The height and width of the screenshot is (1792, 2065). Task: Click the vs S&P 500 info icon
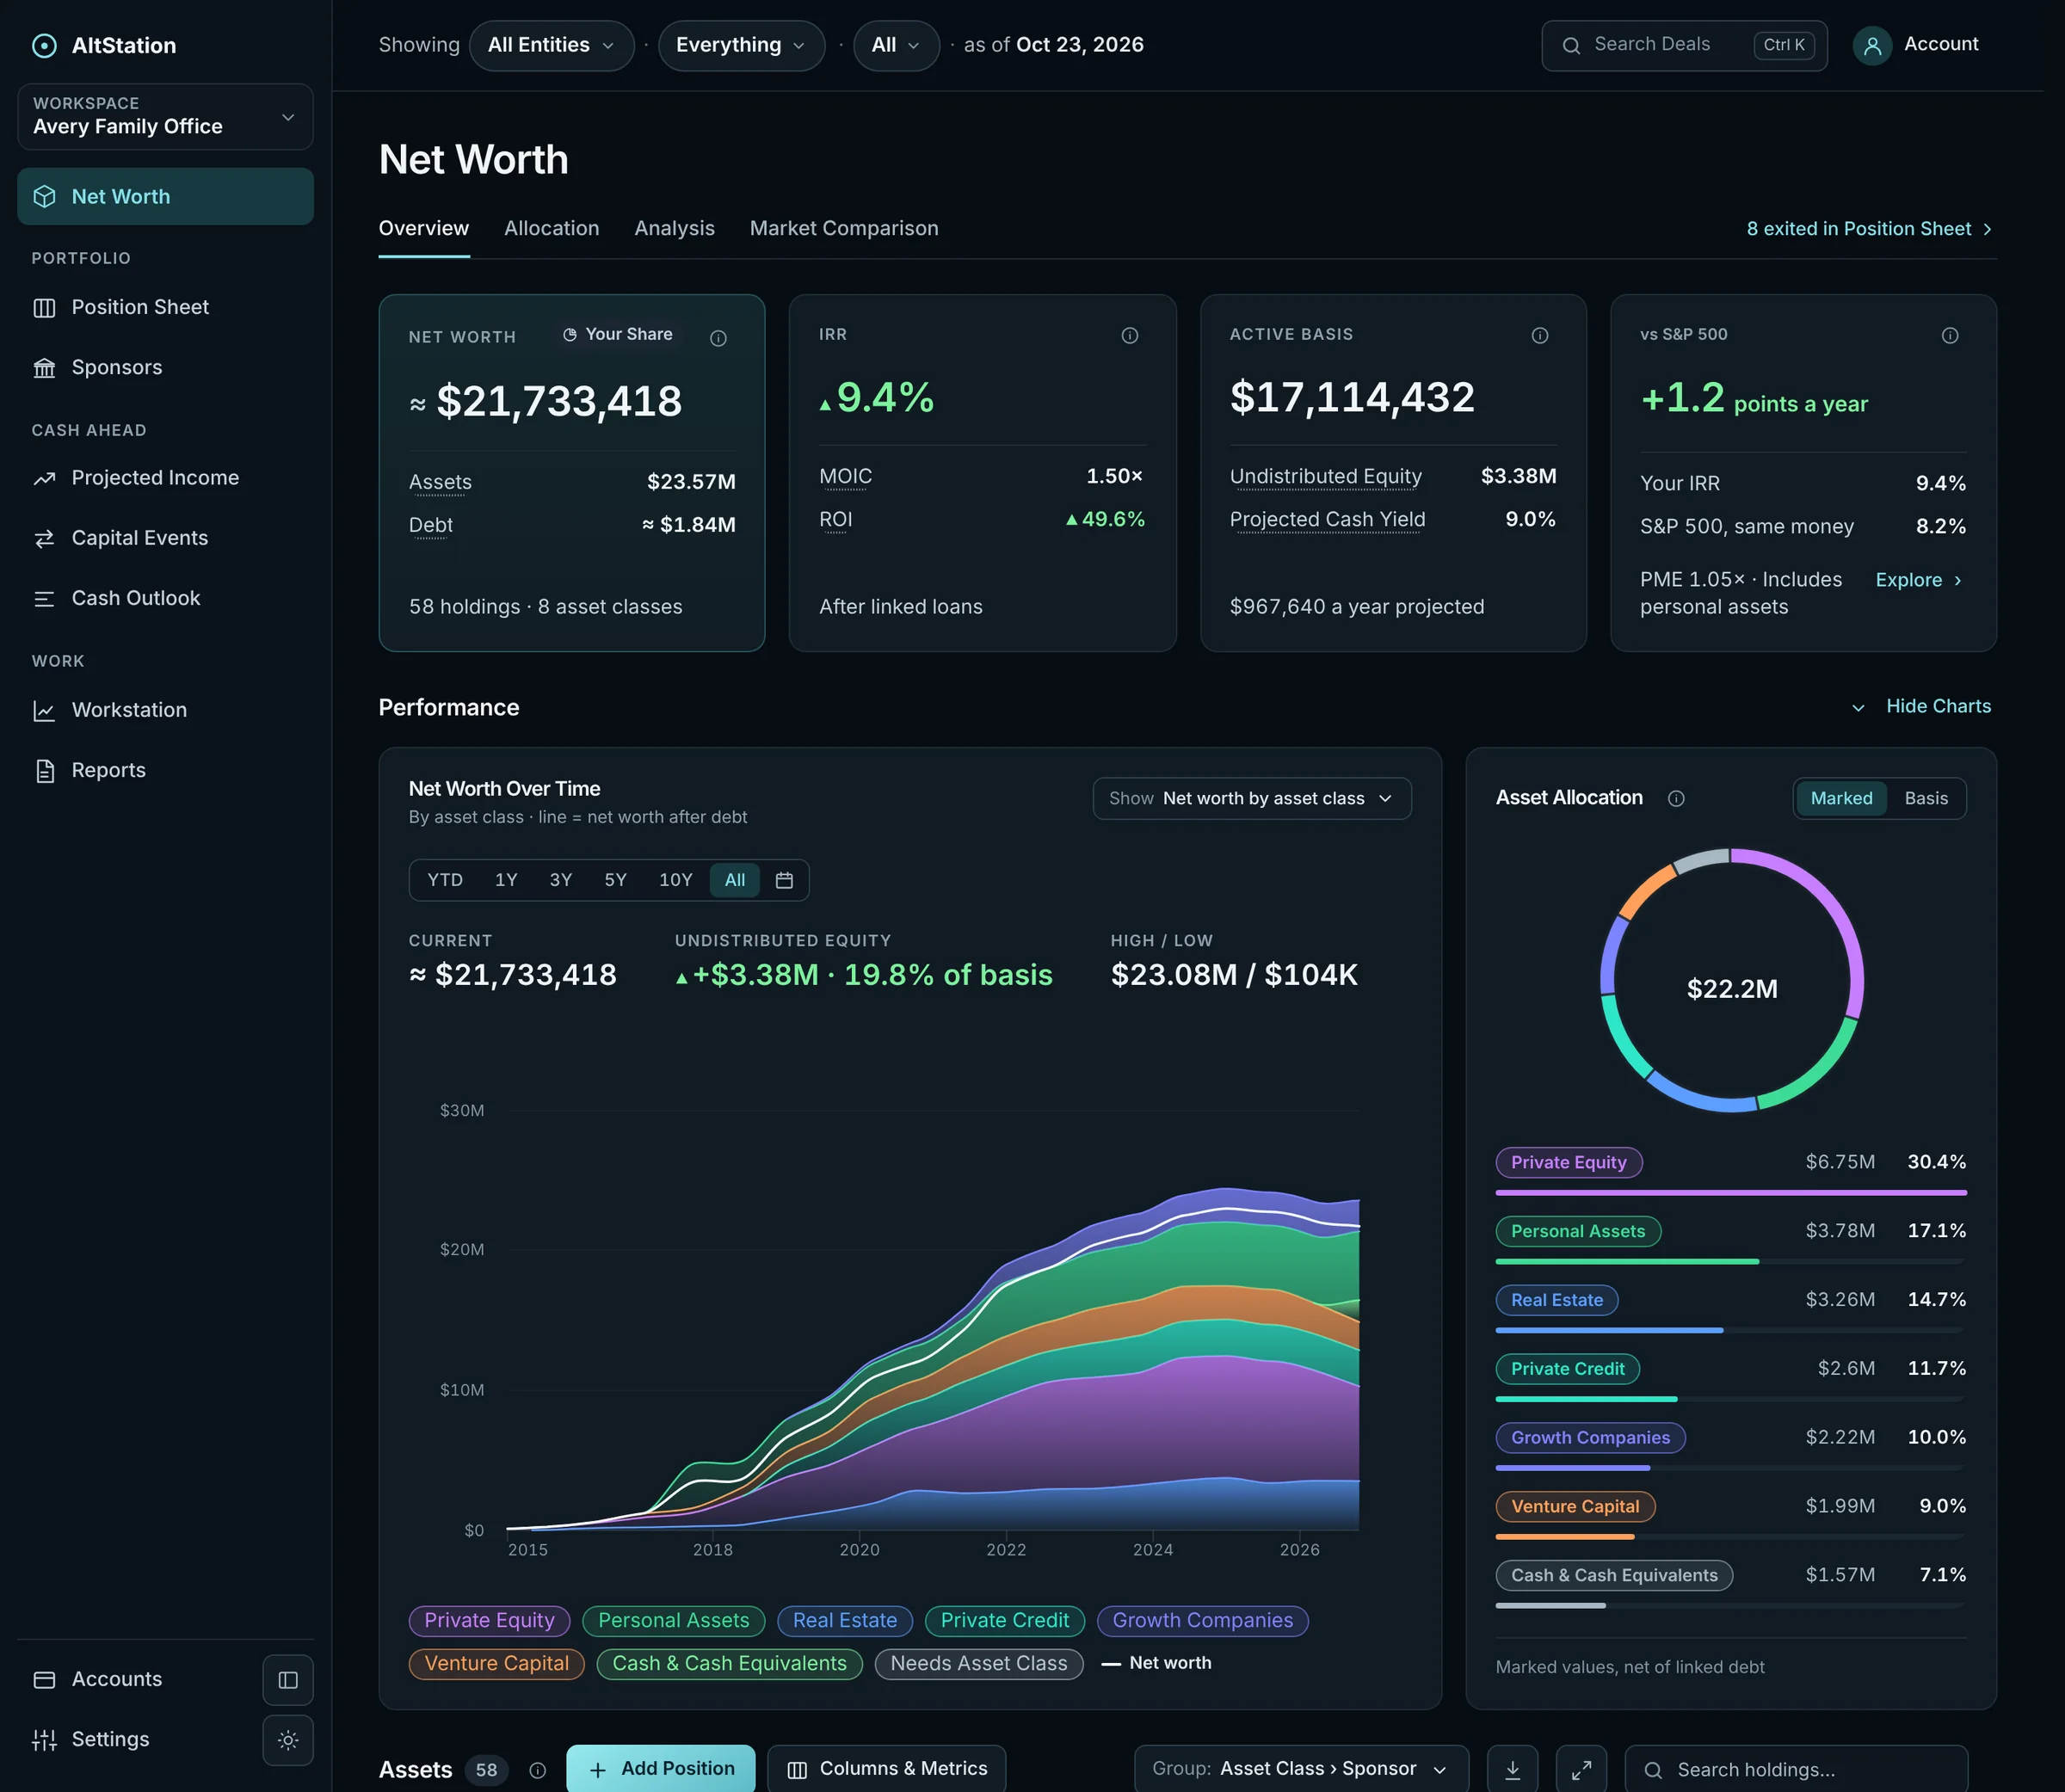tap(1950, 335)
